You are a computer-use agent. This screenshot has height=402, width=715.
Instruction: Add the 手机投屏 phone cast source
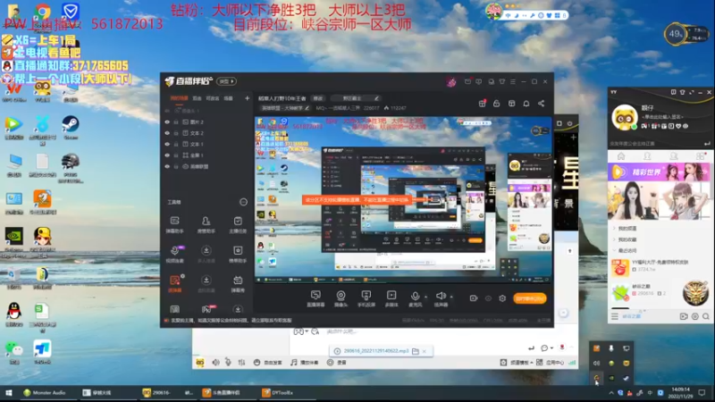(366, 298)
